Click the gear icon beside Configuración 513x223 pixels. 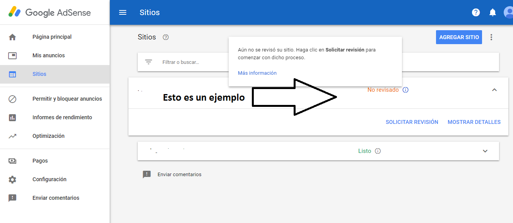tap(12, 180)
